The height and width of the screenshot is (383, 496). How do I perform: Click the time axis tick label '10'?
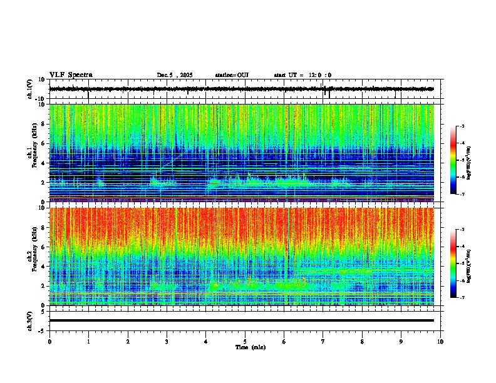[440, 342]
